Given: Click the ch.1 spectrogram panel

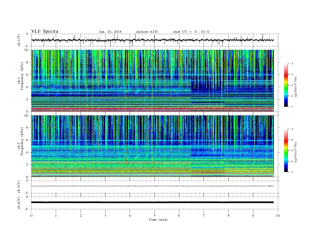Looking at the screenshot, I should 152,81.
